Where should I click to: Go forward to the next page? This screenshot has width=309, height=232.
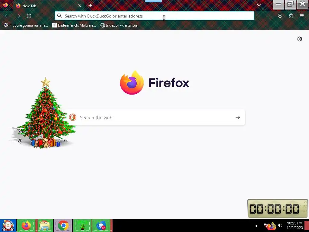tap(18, 16)
